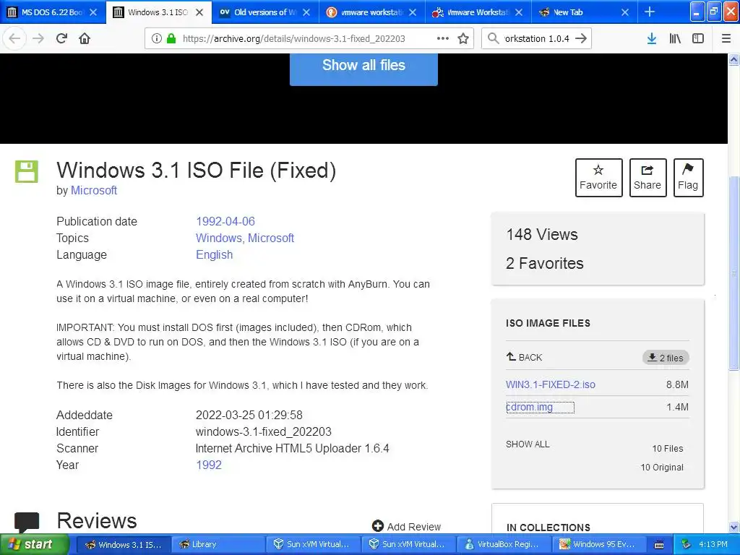Image resolution: width=740 pixels, height=555 pixels.
Task: Flag this item
Action: pyautogui.click(x=688, y=178)
